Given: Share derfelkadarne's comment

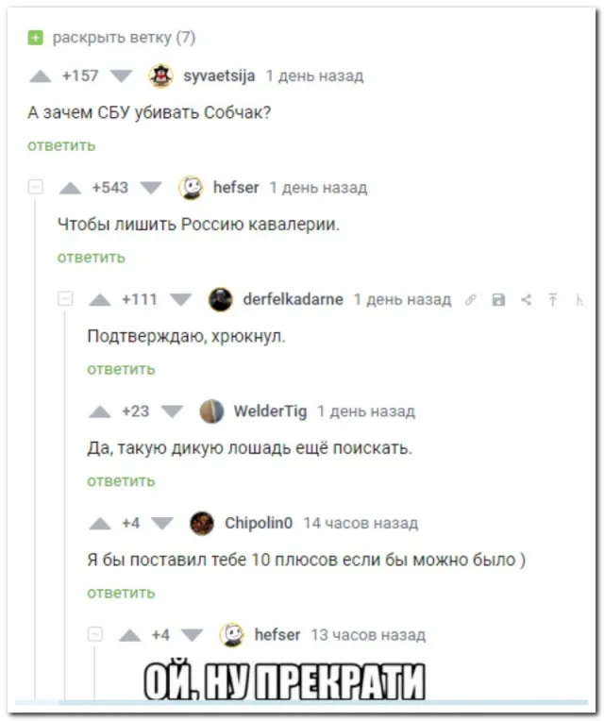Looking at the screenshot, I should click(526, 300).
